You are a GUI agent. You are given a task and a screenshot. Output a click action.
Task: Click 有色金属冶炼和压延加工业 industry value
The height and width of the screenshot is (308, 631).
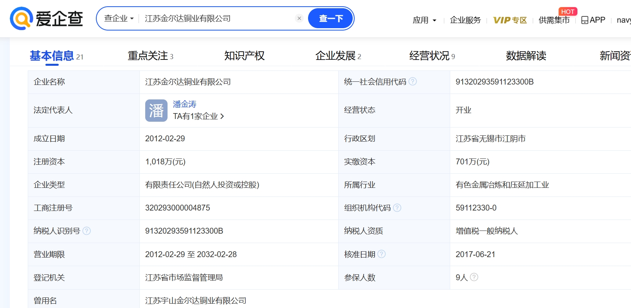[502, 185]
